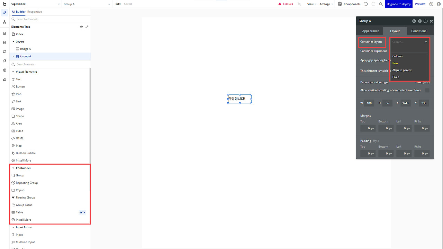Click the Redo arrow in top bar
The height and width of the screenshot is (249, 443).
pyautogui.click(x=373, y=4)
